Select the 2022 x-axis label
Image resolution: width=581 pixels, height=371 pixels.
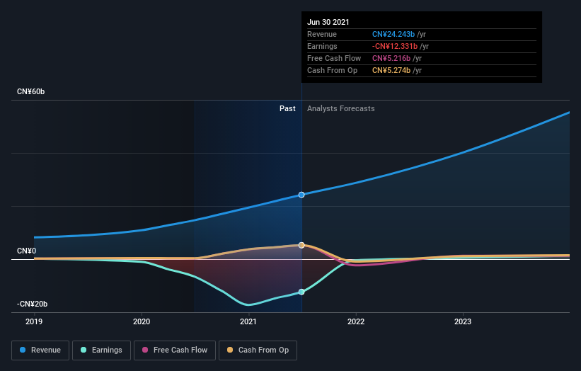[356, 321]
